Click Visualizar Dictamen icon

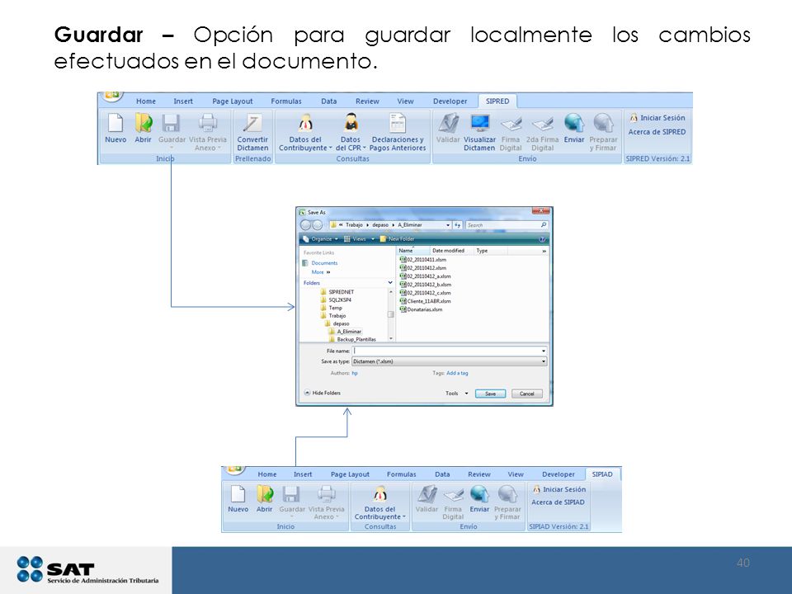coord(479,123)
